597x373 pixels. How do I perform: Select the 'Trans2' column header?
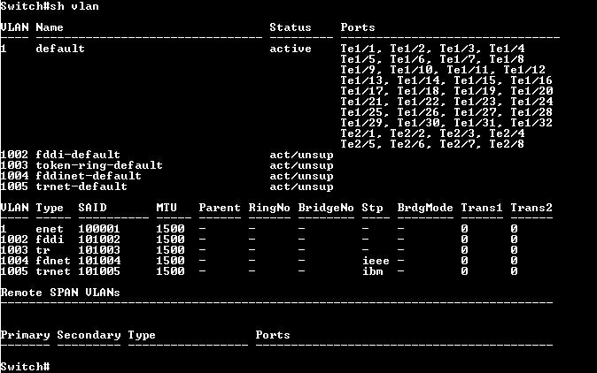[531, 208]
